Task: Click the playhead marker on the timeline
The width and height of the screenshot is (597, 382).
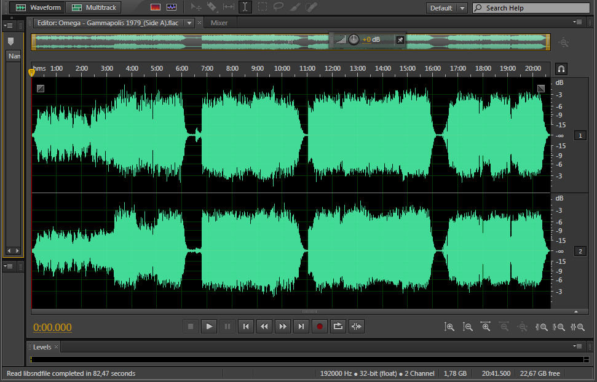Action: (x=32, y=72)
